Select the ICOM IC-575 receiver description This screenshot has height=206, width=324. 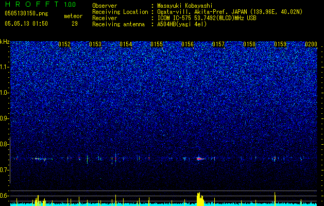[x=207, y=18]
